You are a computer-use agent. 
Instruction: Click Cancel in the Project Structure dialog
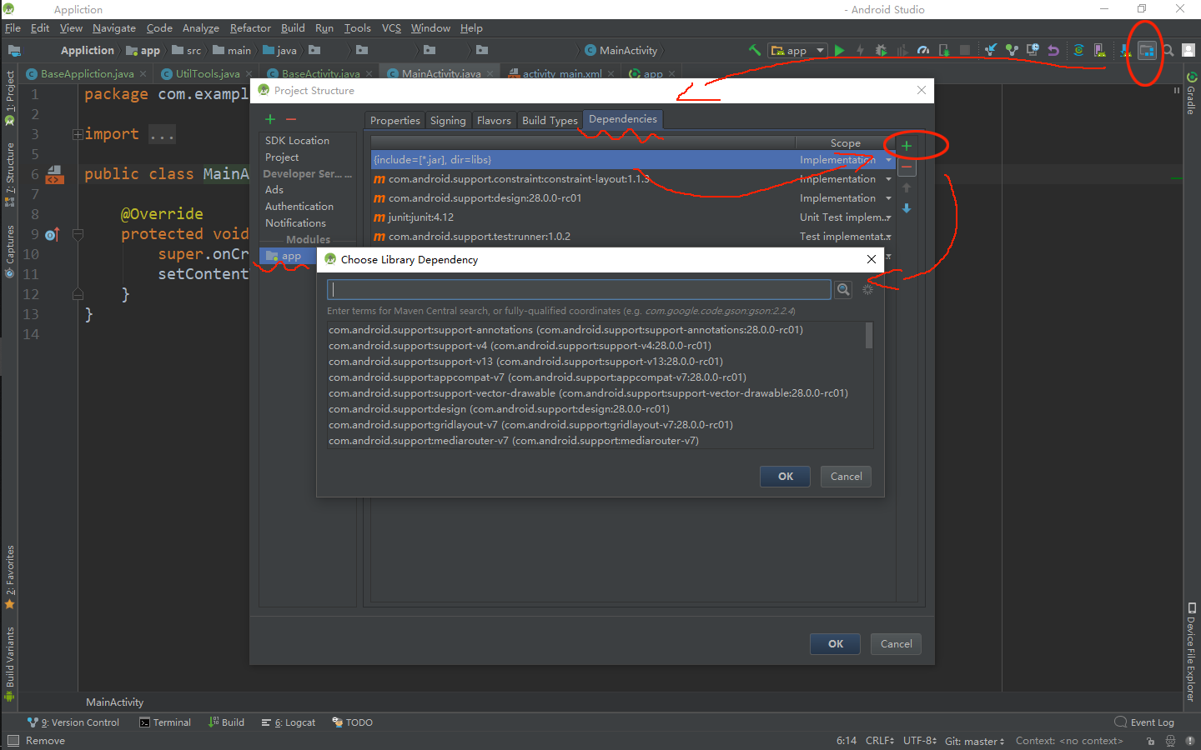pos(897,644)
